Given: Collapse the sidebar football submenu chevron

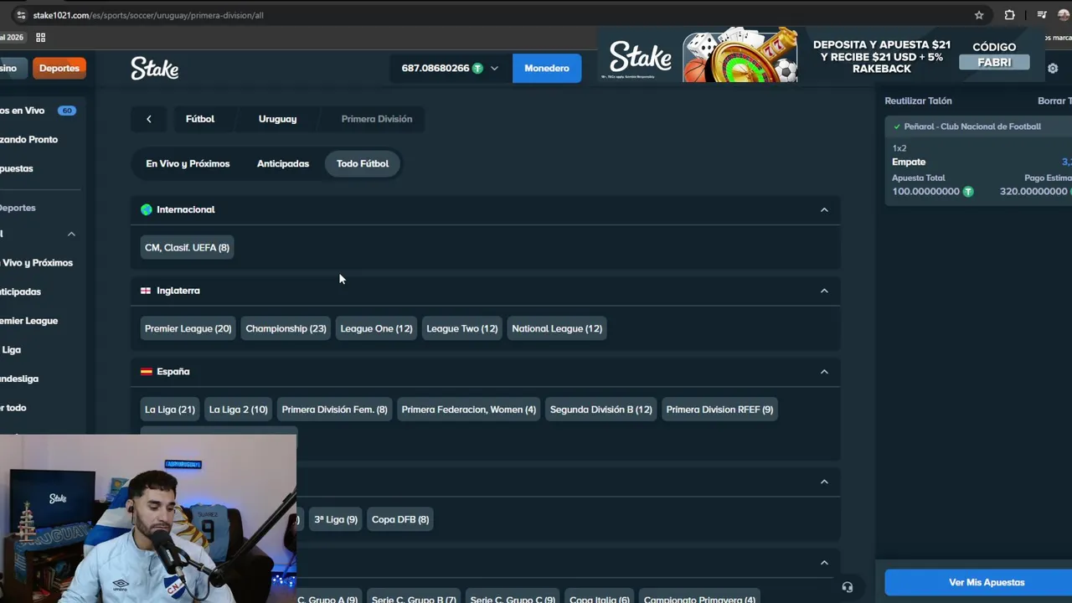Looking at the screenshot, I should pyautogui.click(x=71, y=234).
